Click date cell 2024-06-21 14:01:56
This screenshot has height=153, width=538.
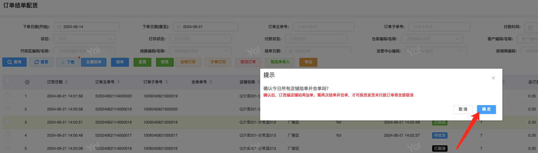coord(65,96)
